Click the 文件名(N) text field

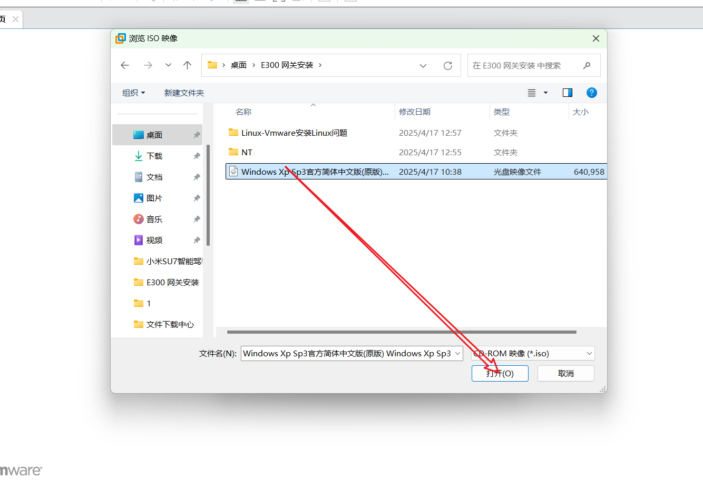[348, 354]
